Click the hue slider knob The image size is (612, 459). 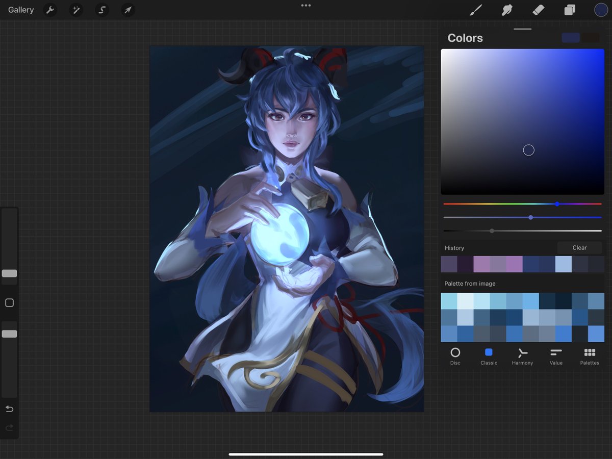[557, 204]
